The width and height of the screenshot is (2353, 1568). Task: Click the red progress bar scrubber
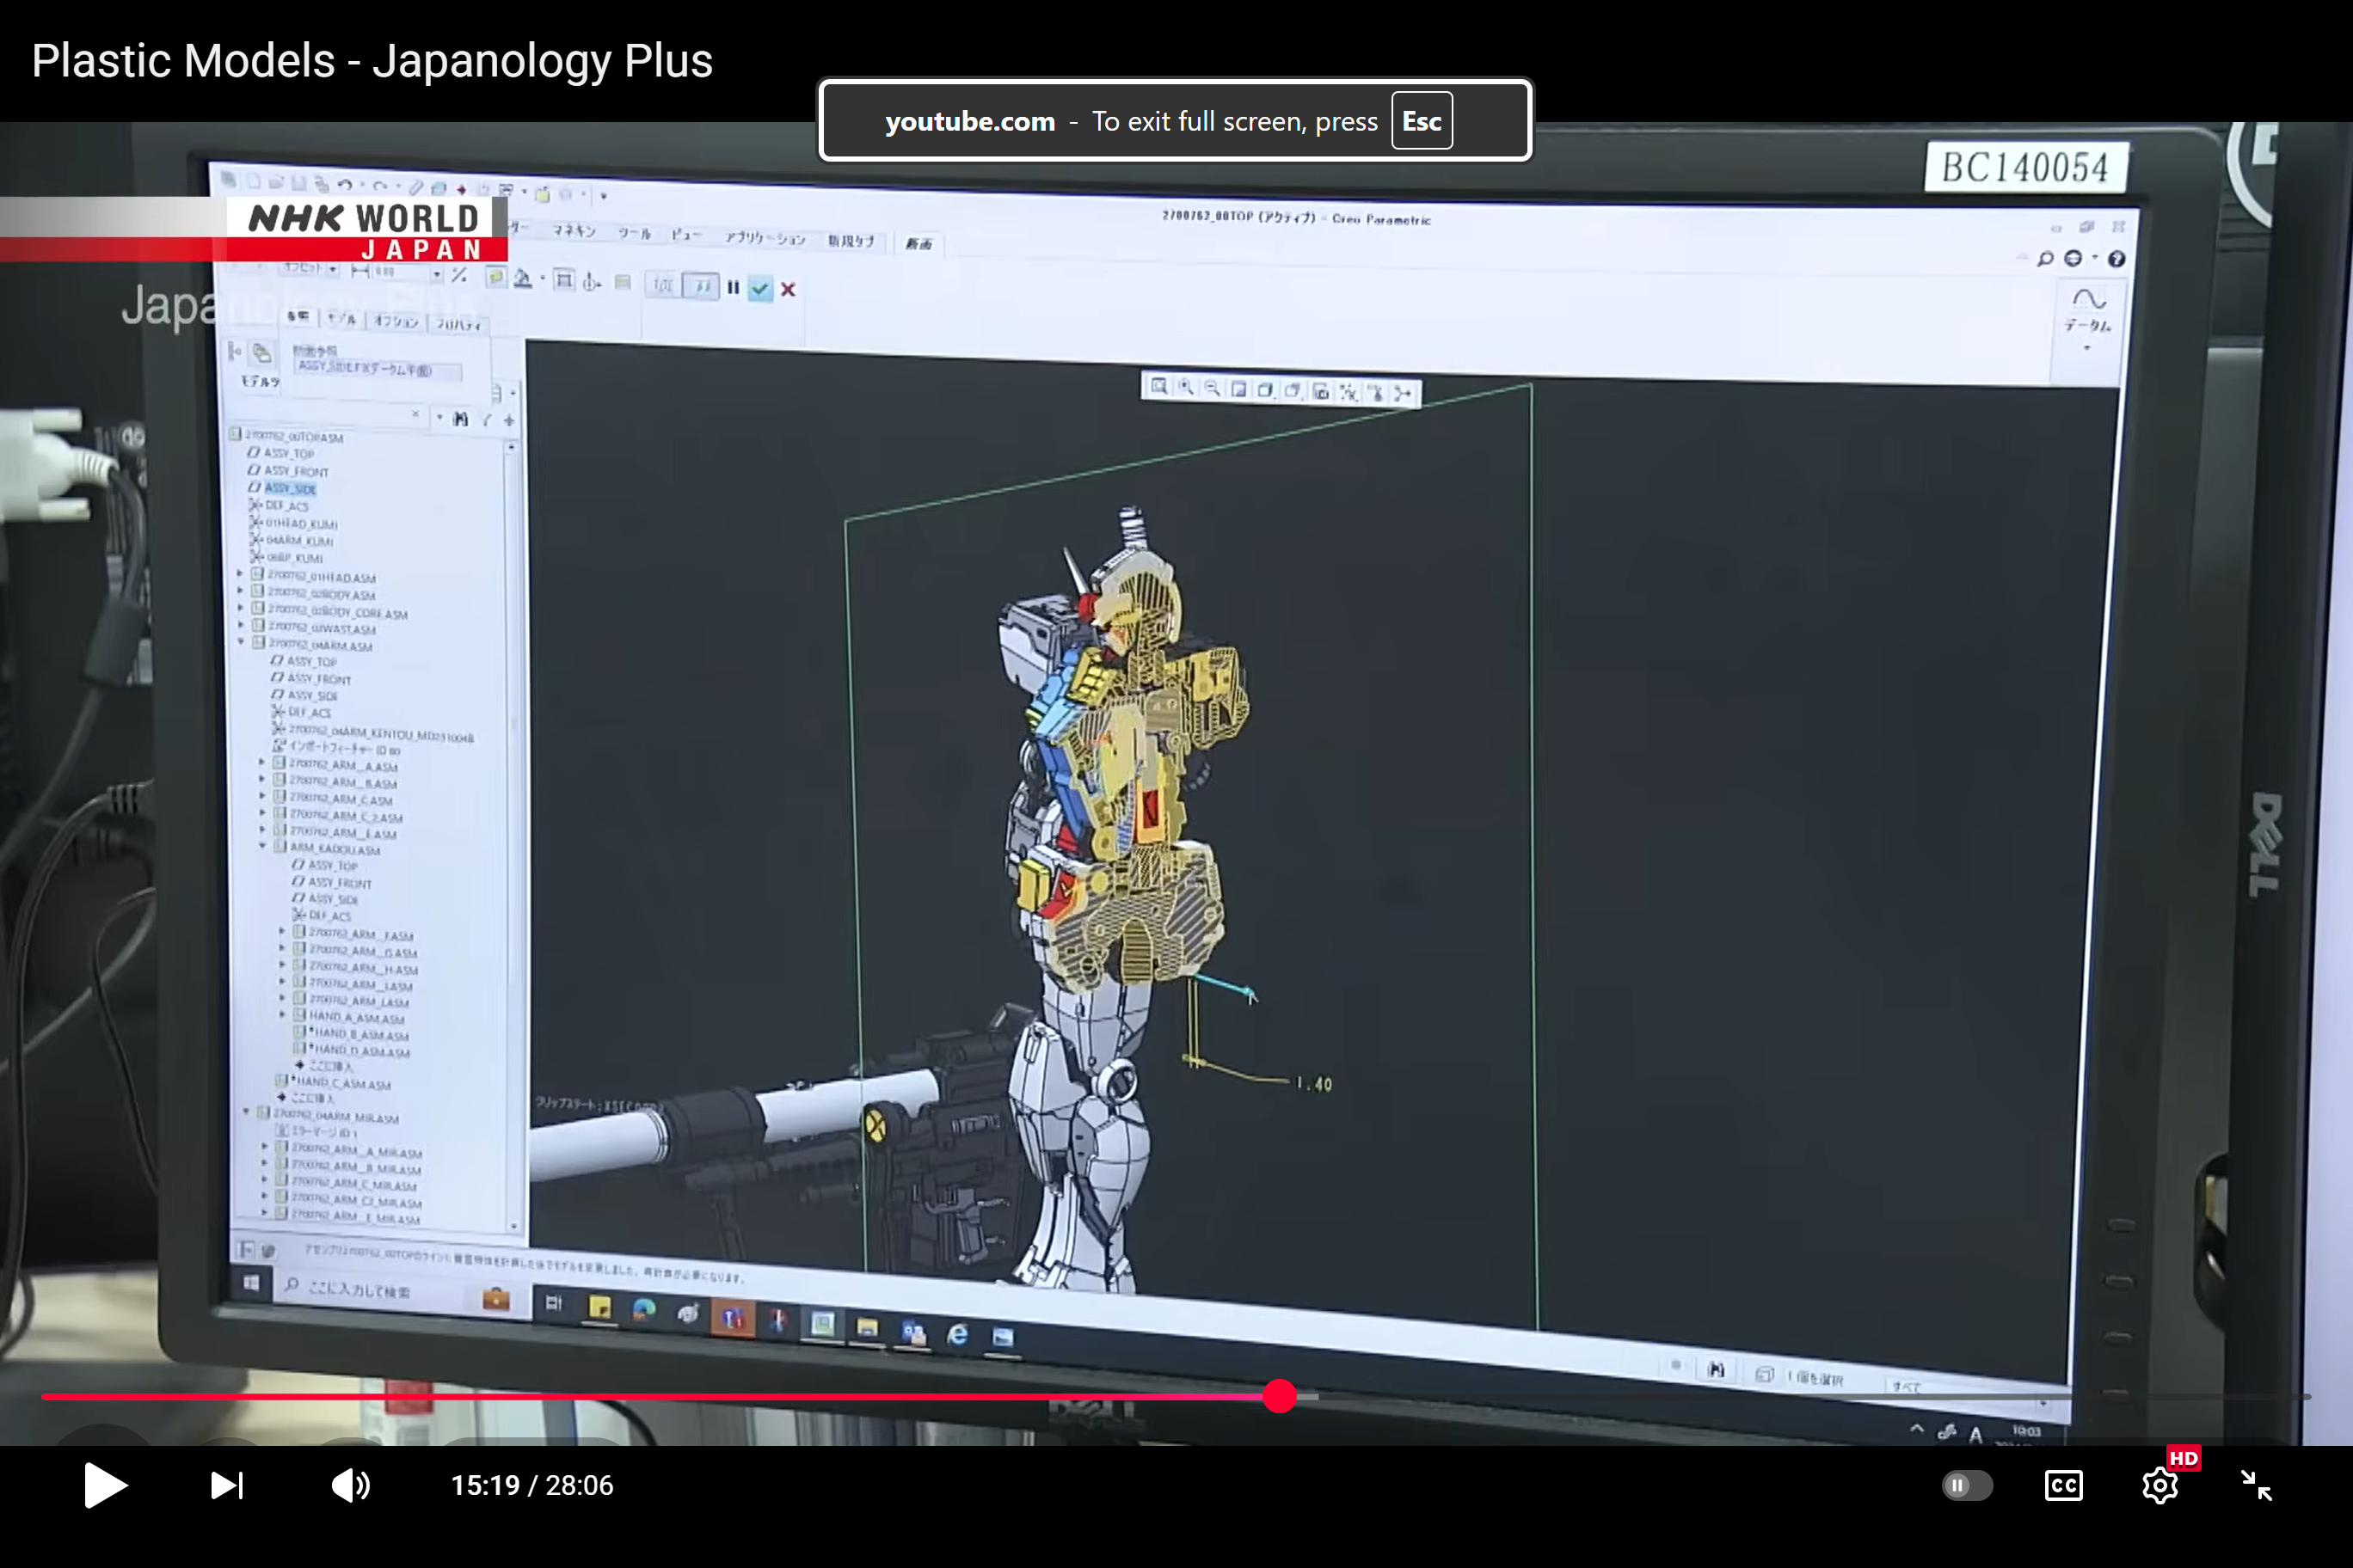[1279, 1396]
